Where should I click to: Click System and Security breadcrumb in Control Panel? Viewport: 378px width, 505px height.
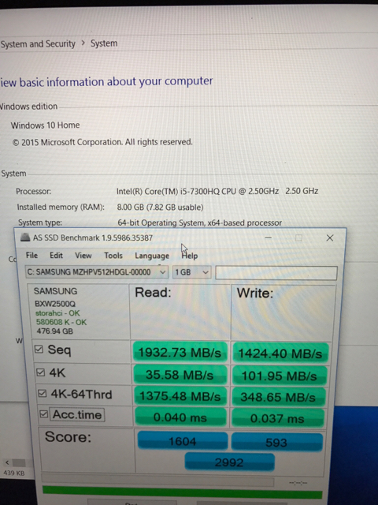pyautogui.click(x=38, y=44)
